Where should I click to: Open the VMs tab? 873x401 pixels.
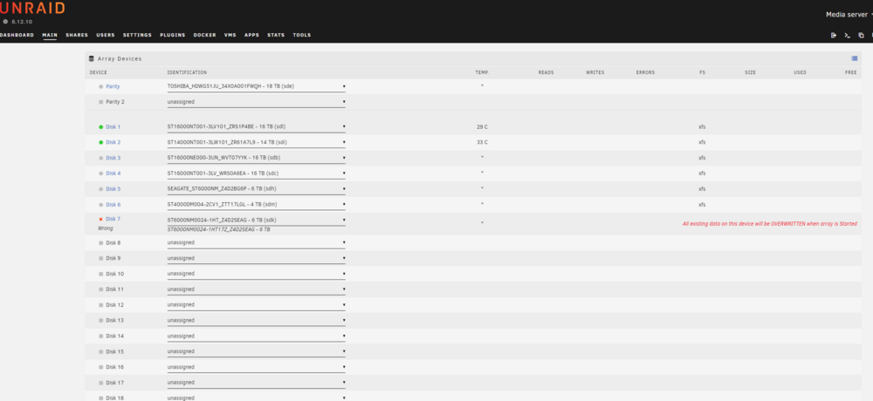pyautogui.click(x=230, y=35)
